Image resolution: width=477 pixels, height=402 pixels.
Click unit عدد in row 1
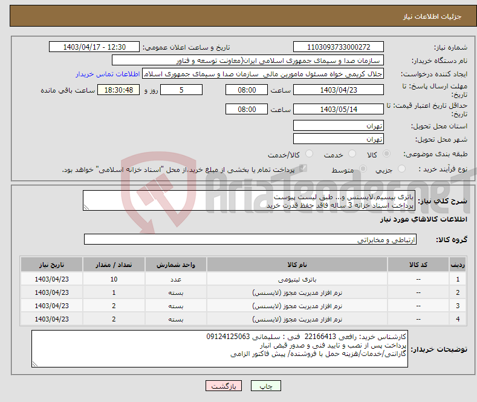tap(176, 279)
